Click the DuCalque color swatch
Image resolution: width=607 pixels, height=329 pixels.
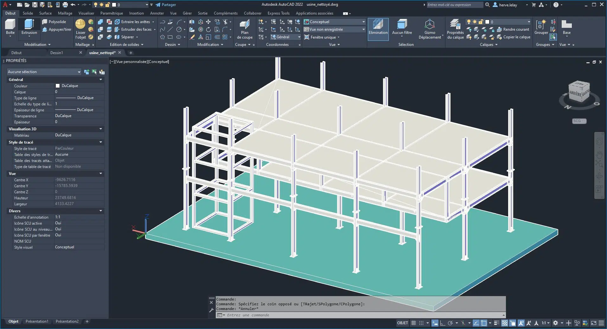[x=58, y=86]
